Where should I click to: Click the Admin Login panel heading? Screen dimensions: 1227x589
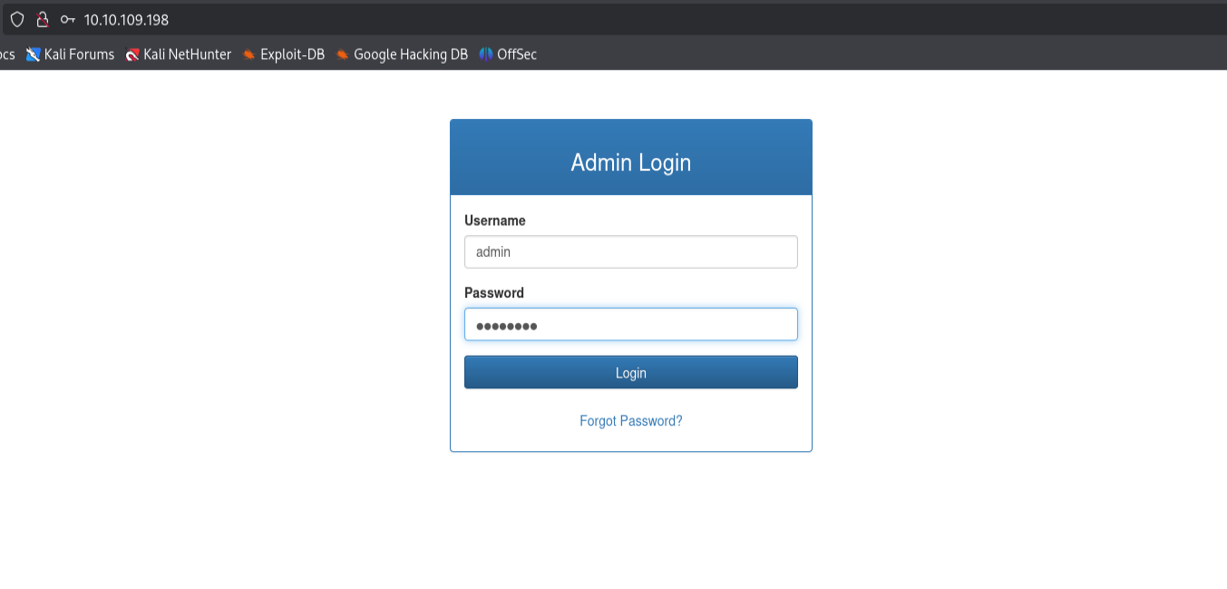[631, 162]
